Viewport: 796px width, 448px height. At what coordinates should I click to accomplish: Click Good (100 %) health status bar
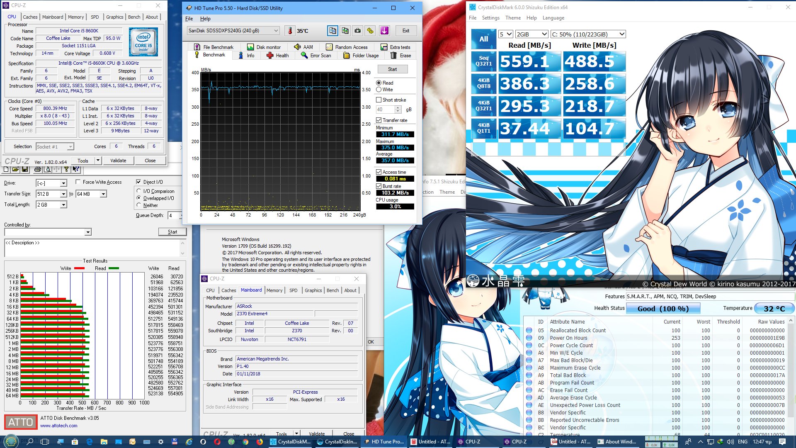(663, 309)
